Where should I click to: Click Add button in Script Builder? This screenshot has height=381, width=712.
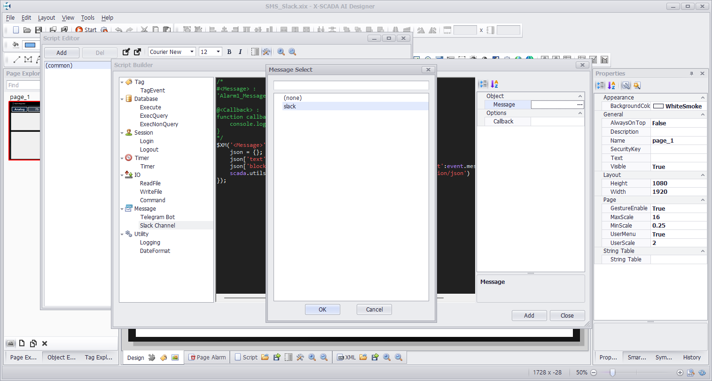coord(529,315)
